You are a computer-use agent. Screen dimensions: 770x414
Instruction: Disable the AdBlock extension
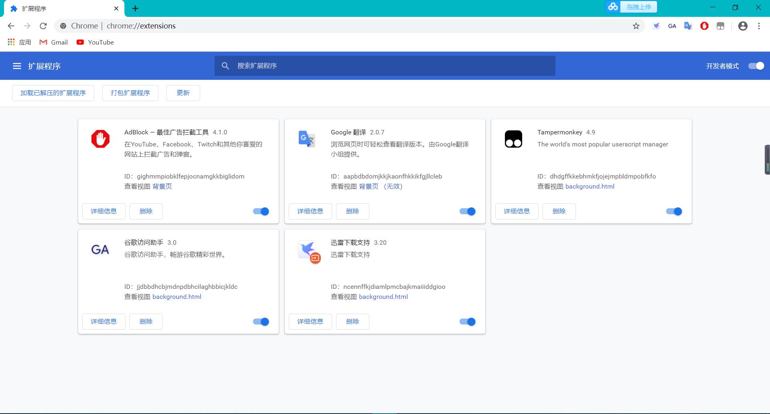pos(261,211)
